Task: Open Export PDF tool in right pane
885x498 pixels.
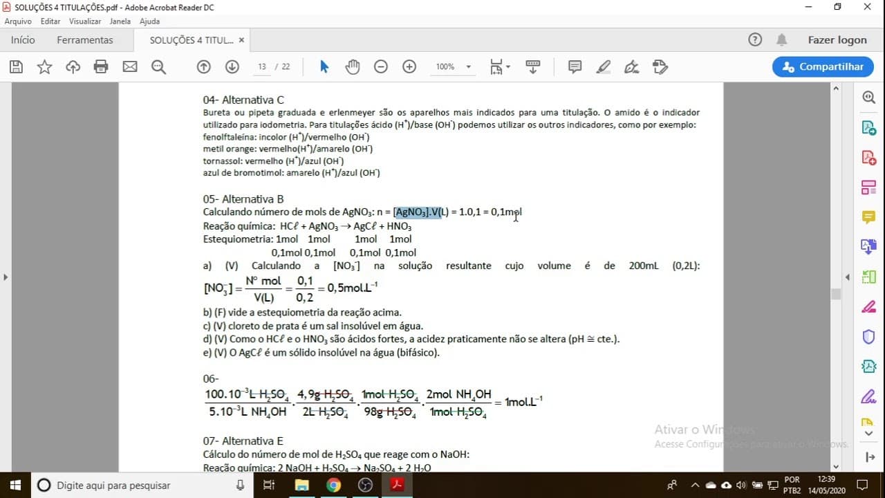Action: pyautogui.click(x=868, y=128)
